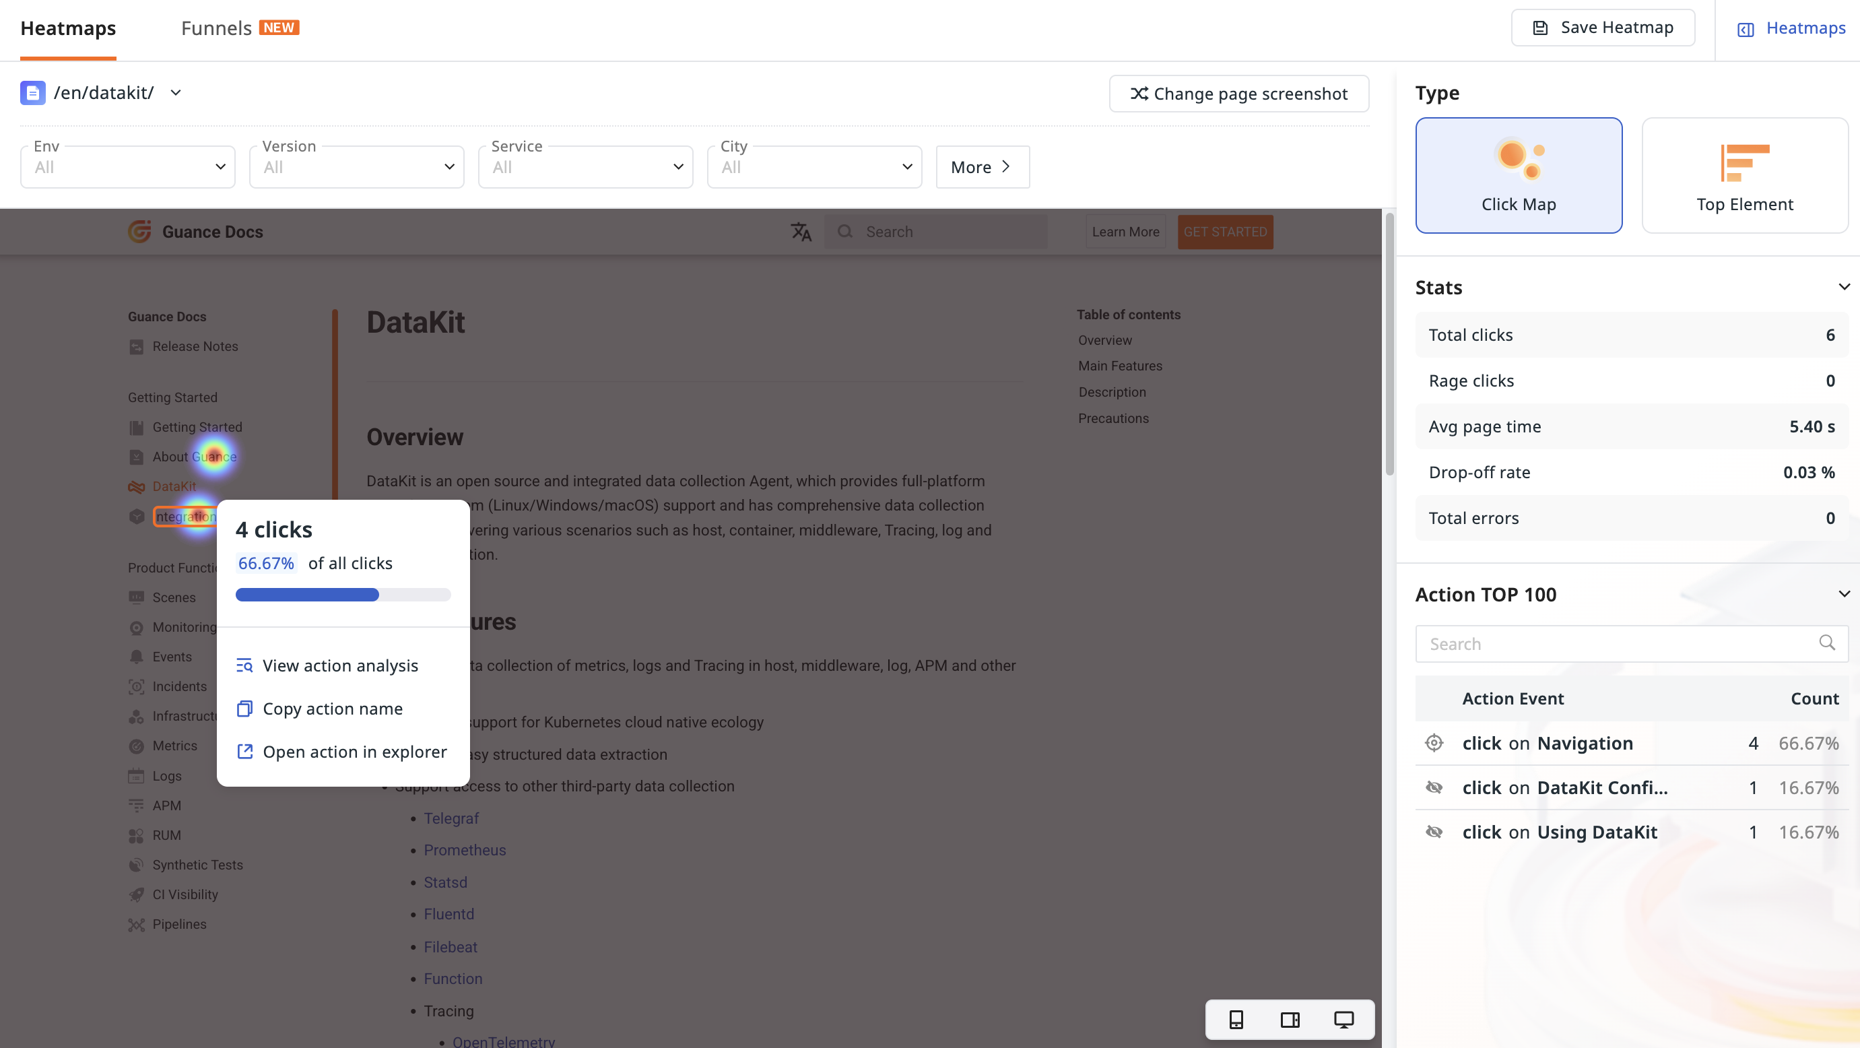Viewport: 1860px width, 1048px height.
Task: Open the /en/datakit/ page selector chevron
Action: click(176, 92)
